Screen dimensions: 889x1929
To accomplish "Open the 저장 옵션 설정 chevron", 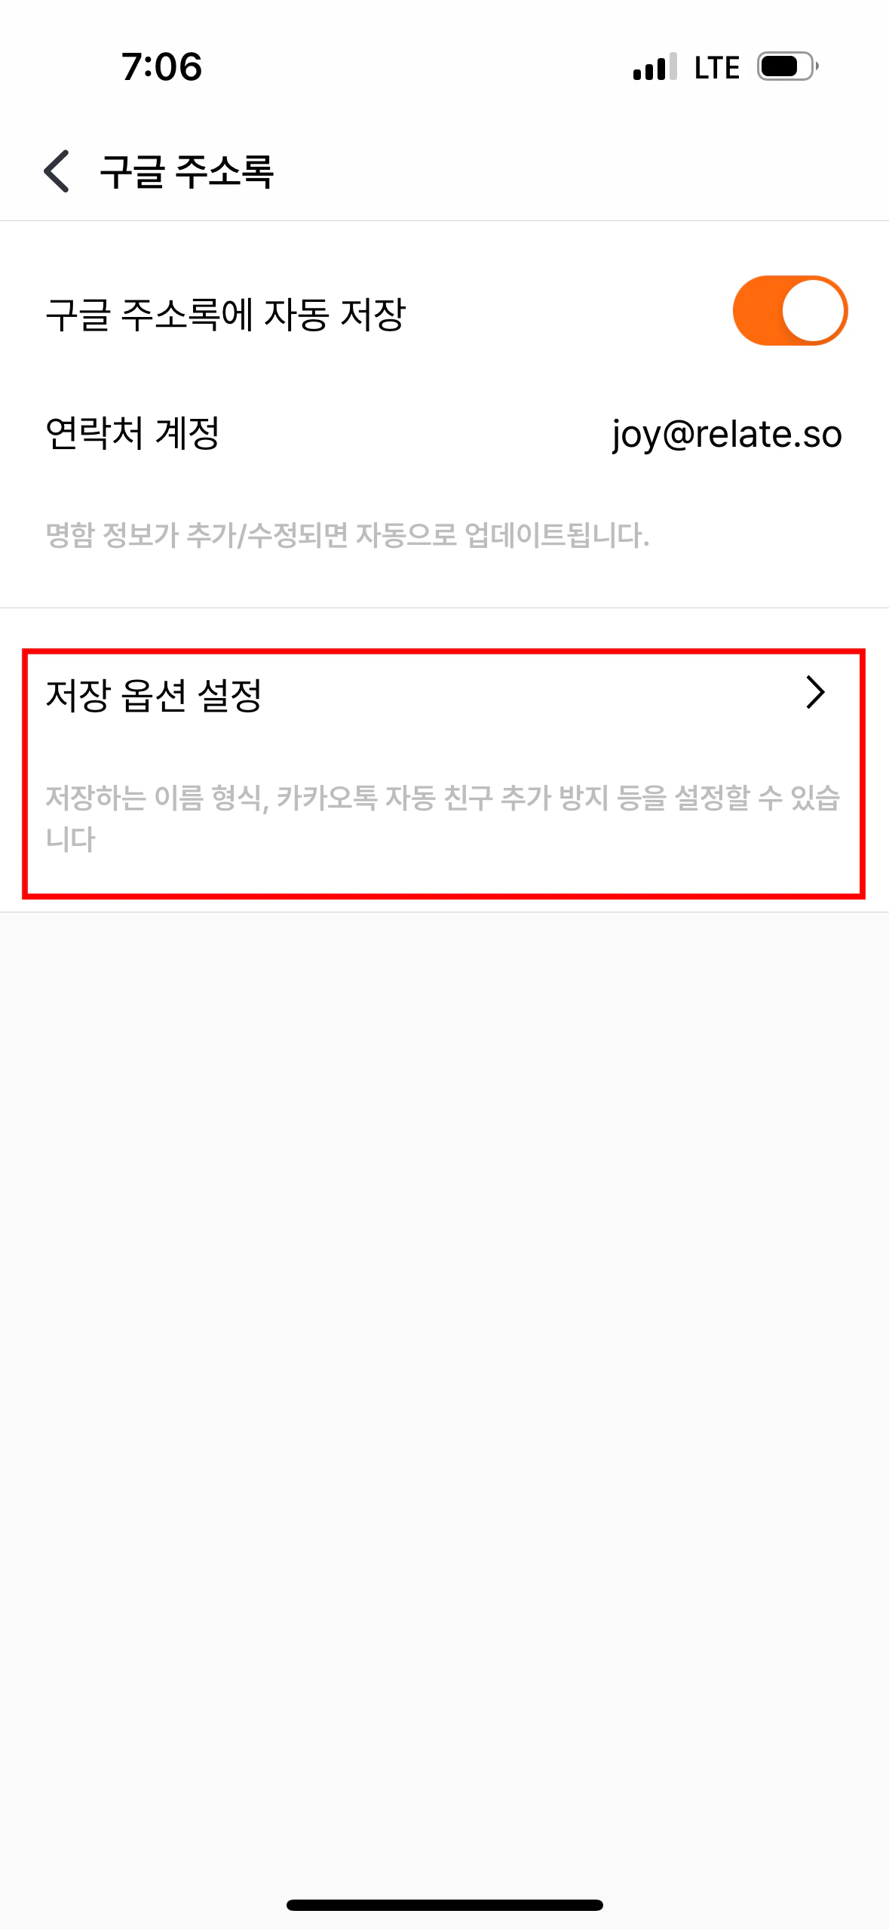I will coord(815,692).
